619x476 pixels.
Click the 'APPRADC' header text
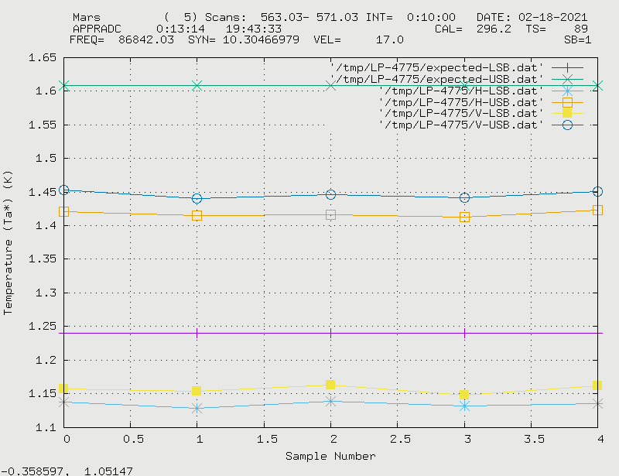(x=97, y=29)
